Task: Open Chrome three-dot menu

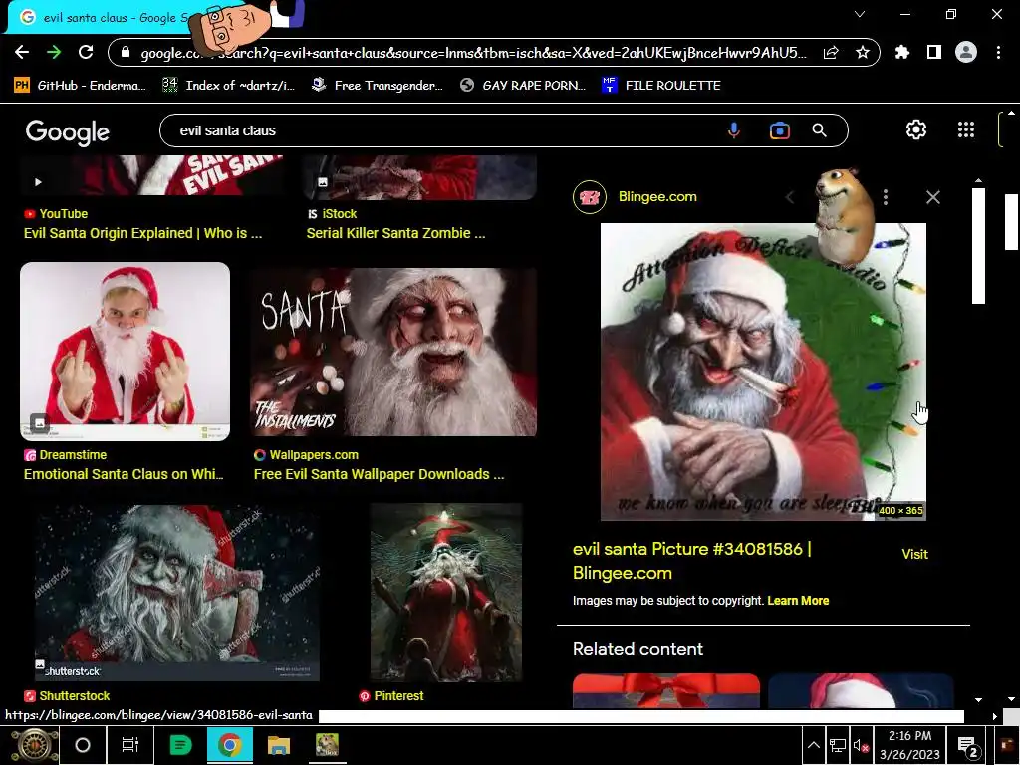Action: tap(998, 52)
